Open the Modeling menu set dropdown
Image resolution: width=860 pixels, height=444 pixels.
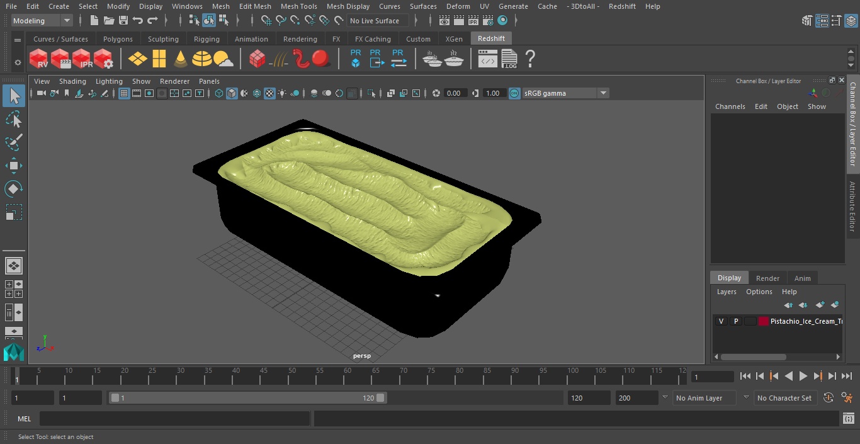pos(42,21)
